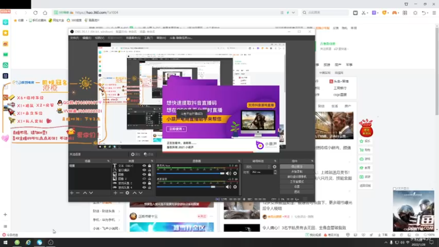The width and height of the screenshot is (439, 247).
Task: Increase the transition duration with the stepper
Action: click(x=275, y=171)
